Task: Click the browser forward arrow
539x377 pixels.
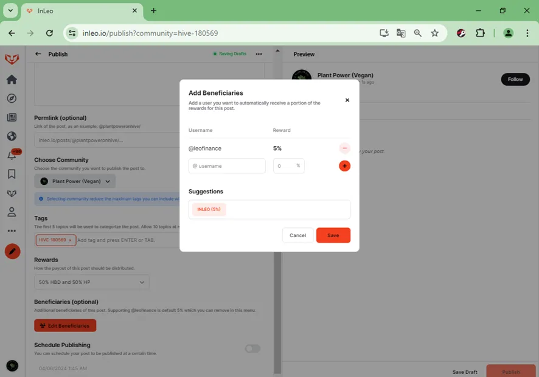Action: pyautogui.click(x=30, y=33)
